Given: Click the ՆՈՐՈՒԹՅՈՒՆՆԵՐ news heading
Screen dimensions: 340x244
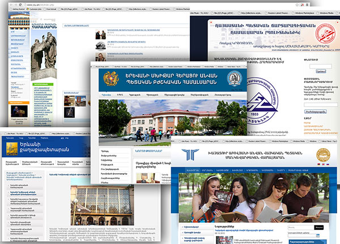Looking at the screenshot, I should [148, 150].
